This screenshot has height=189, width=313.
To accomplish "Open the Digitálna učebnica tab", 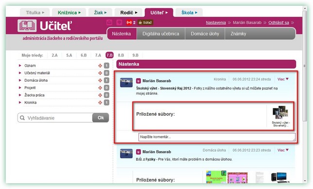I will pos(161,34).
